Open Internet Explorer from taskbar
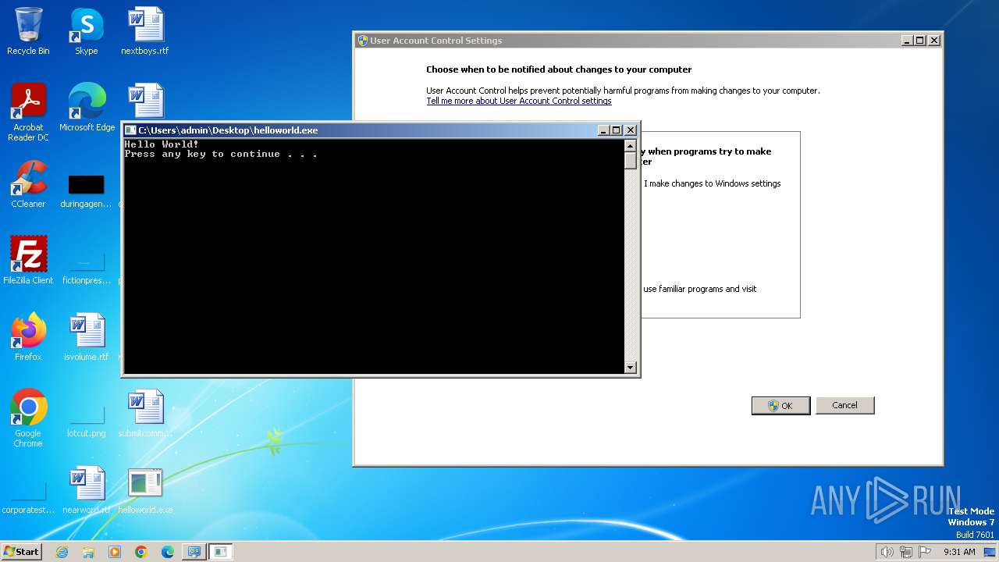The width and height of the screenshot is (999, 562). pos(62,552)
